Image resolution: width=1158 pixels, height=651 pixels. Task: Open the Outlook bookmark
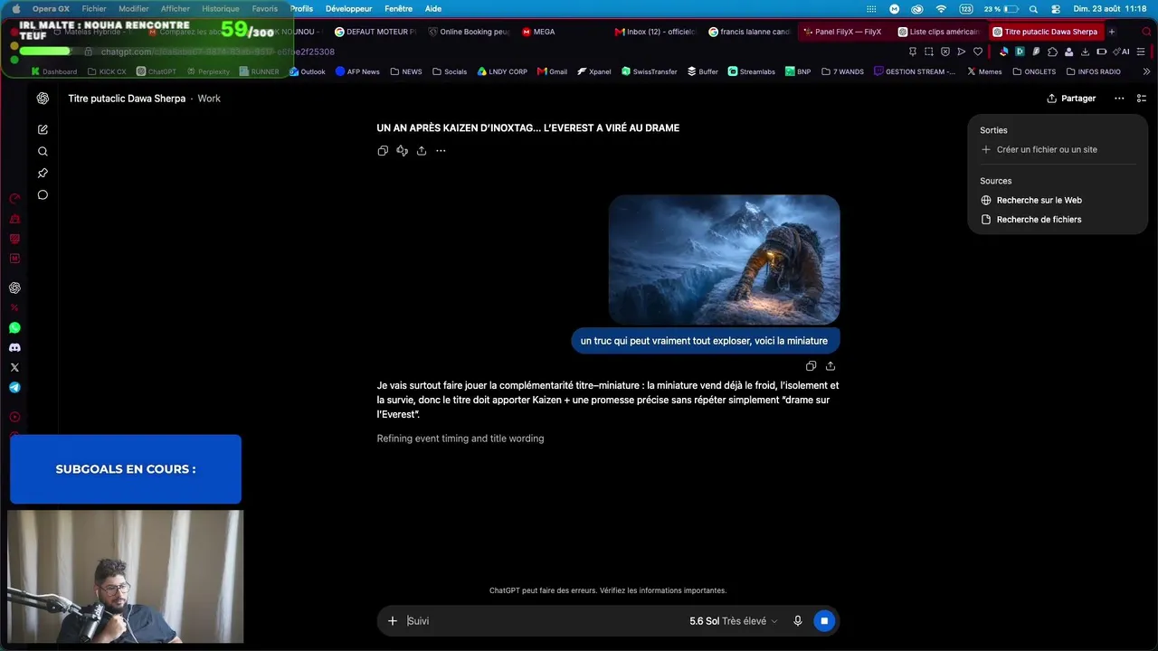[x=307, y=71]
